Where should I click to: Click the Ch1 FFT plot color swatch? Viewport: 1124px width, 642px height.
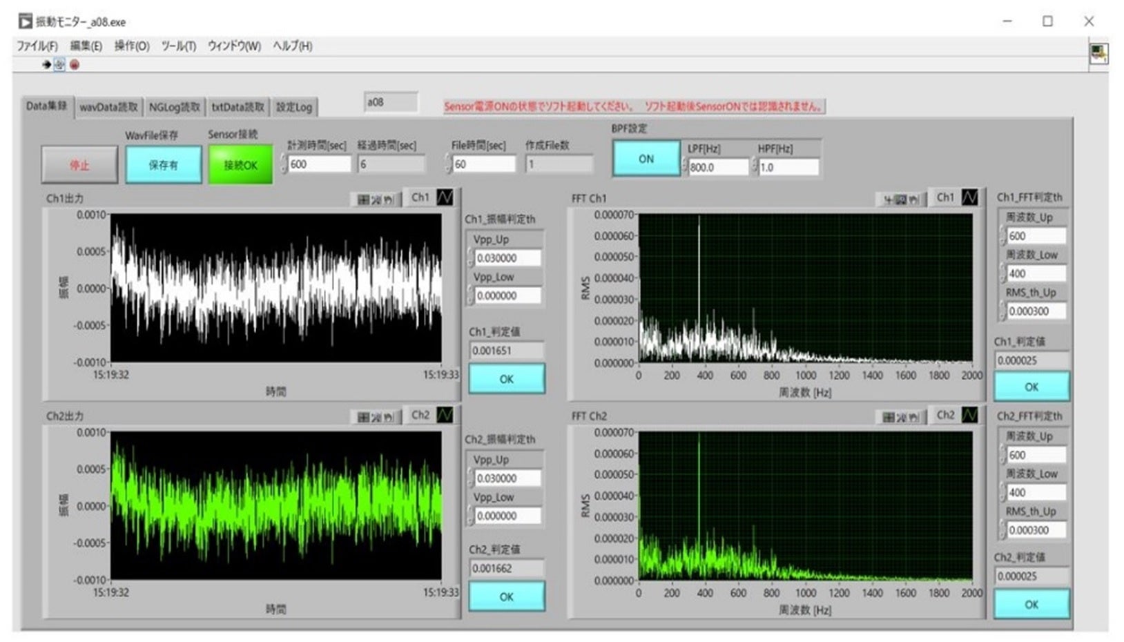969,197
